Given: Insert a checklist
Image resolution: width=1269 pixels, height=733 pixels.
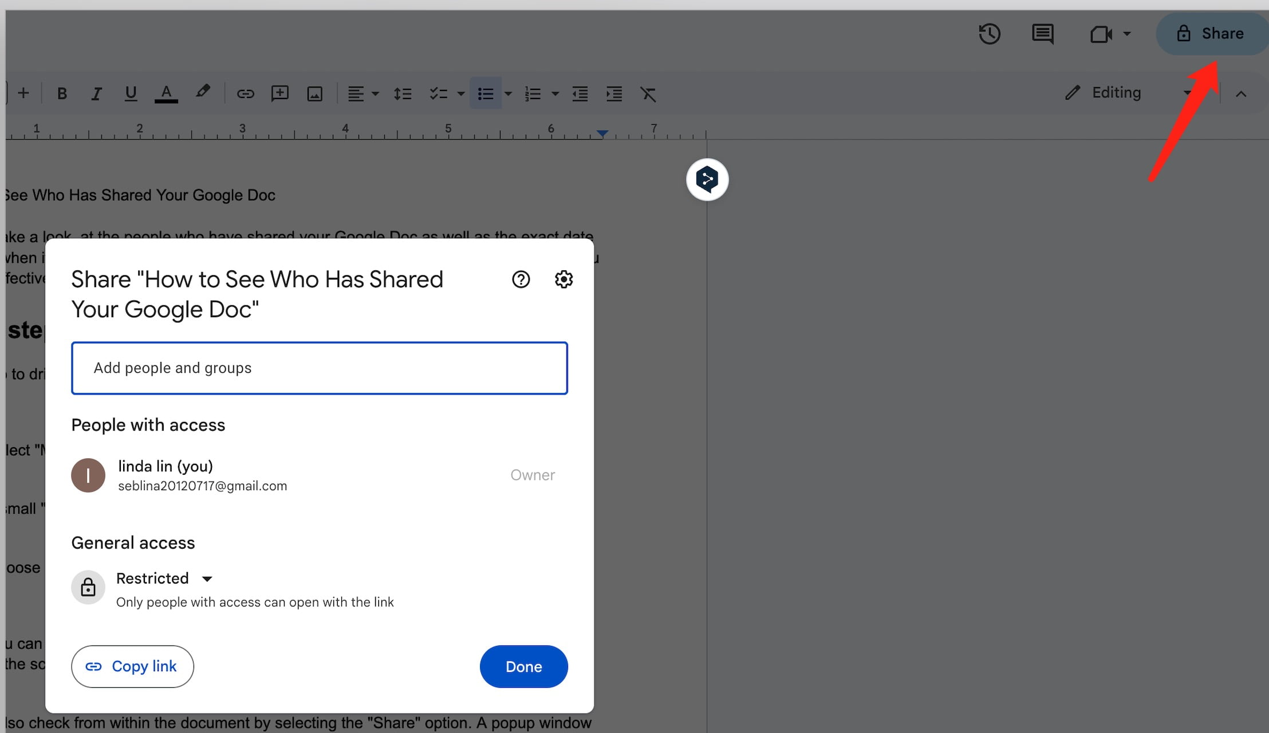Looking at the screenshot, I should [x=438, y=93].
